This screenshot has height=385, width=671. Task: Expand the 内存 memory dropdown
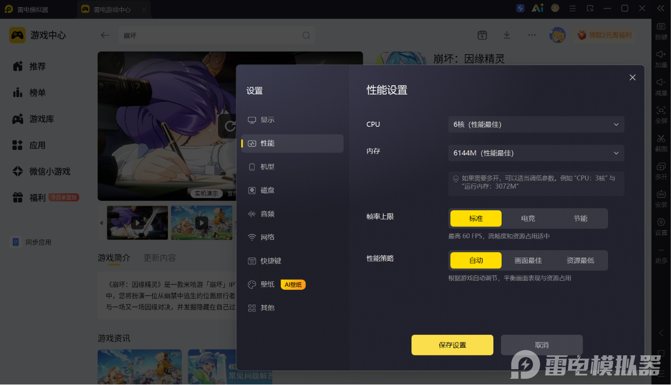(536, 153)
